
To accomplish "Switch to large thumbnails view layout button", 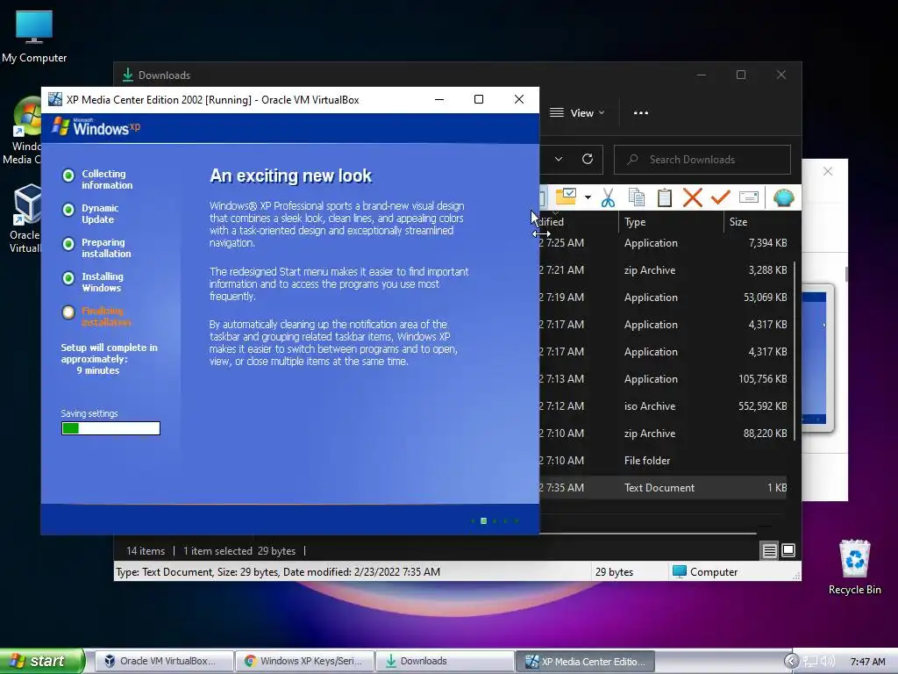I will (x=788, y=551).
